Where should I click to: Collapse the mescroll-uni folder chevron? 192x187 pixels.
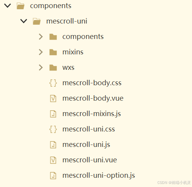pos(24,21)
